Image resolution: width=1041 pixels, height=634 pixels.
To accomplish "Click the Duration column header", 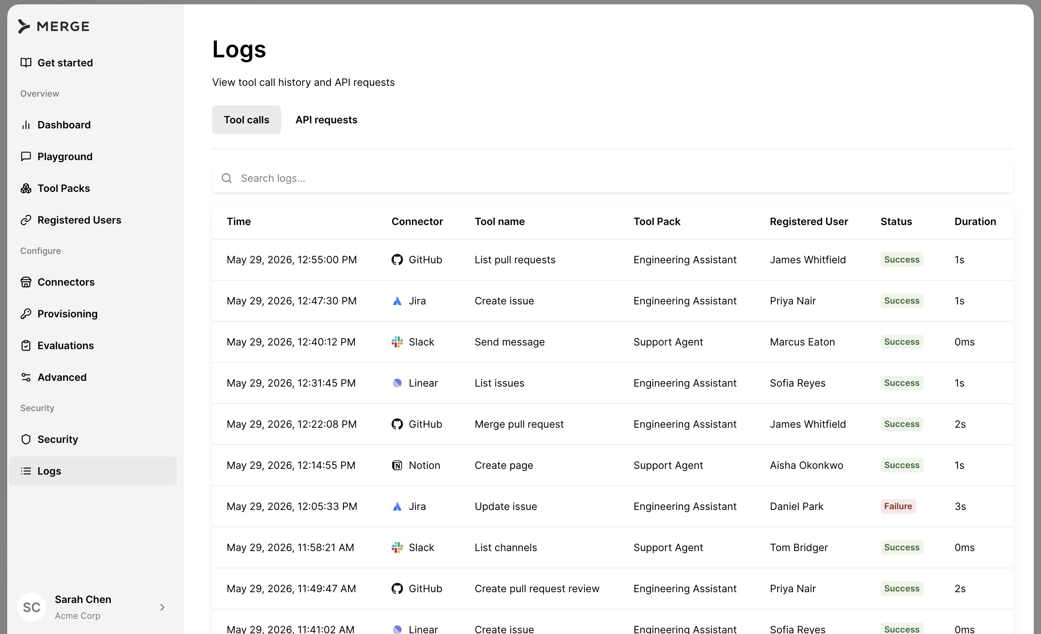I will click(x=975, y=221).
